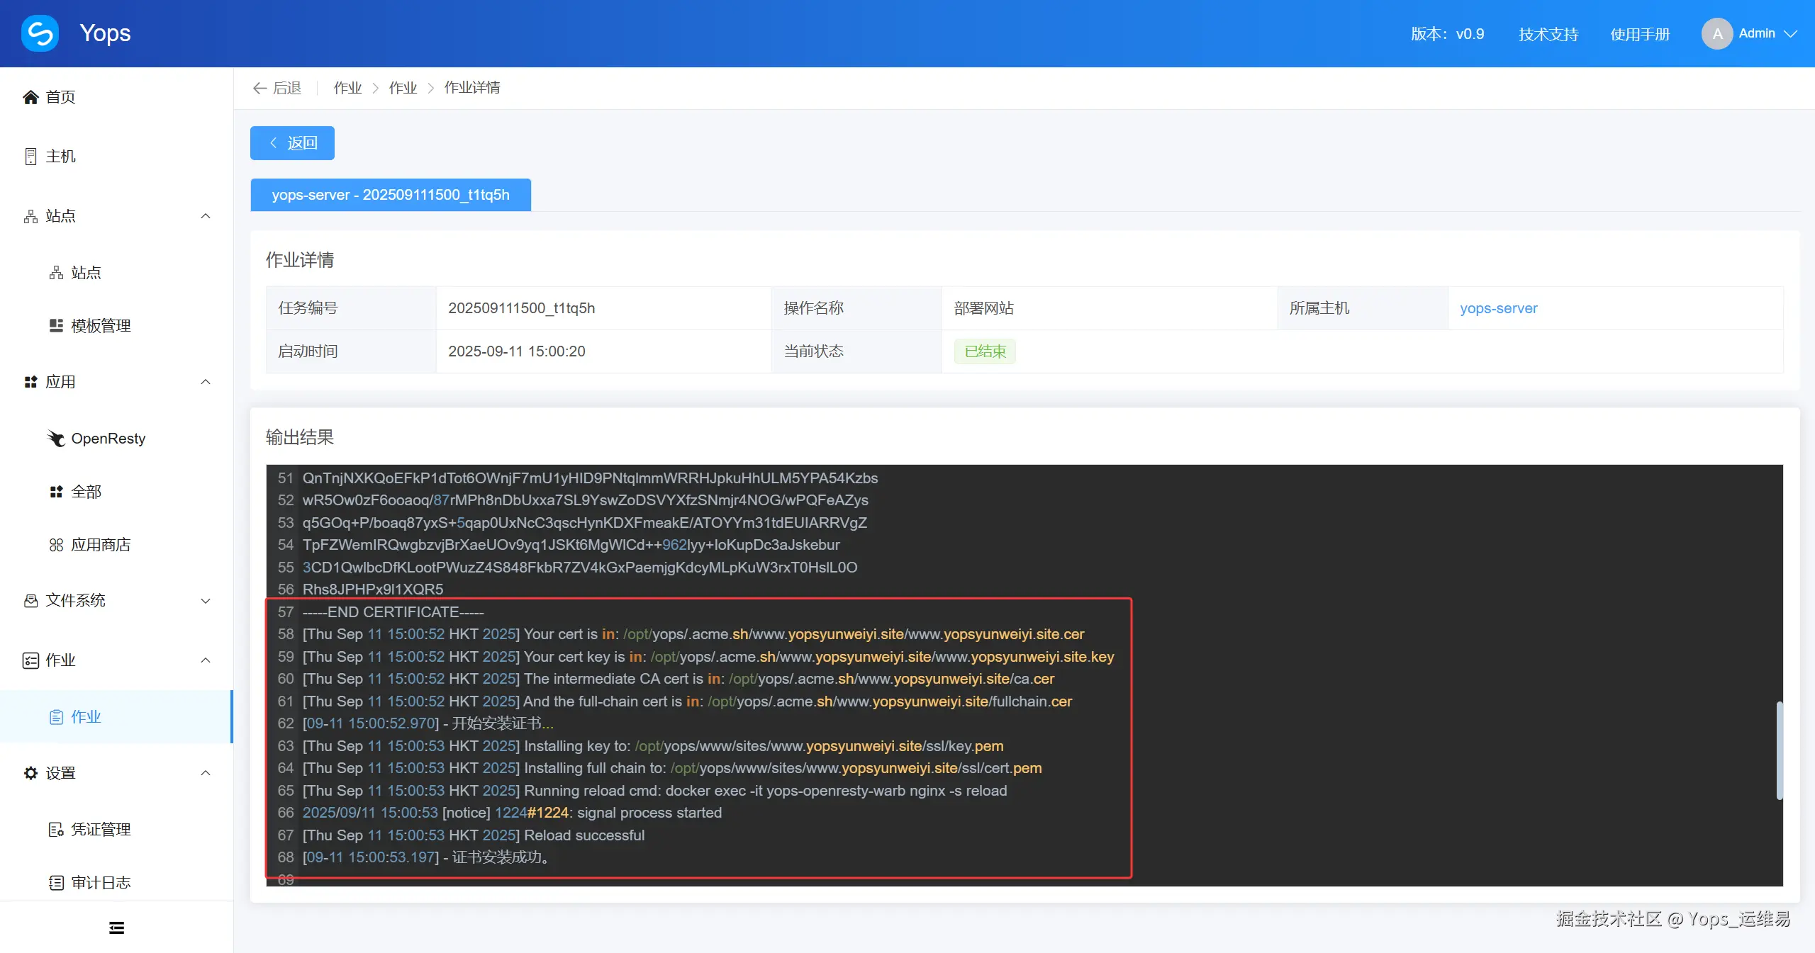The width and height of the screenshot is (1815, 953).
Task: Click the Yops logo icon
Action: (x=40, y=33)
